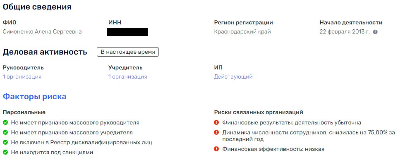Open the 'Действующий' ИП status link
Viewport: 398px width, 160px height.
[x=233, y=77]
